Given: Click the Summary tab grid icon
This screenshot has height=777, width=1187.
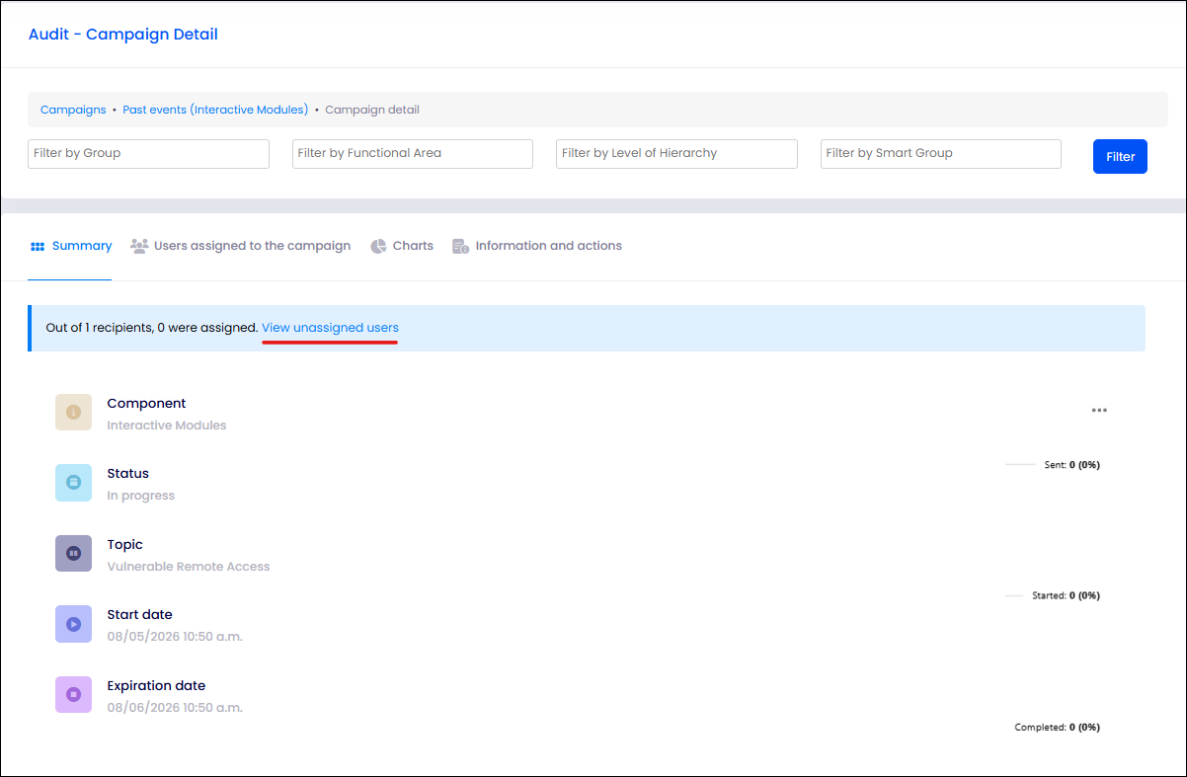Looking at the screenshot, I should click(38, 246).
